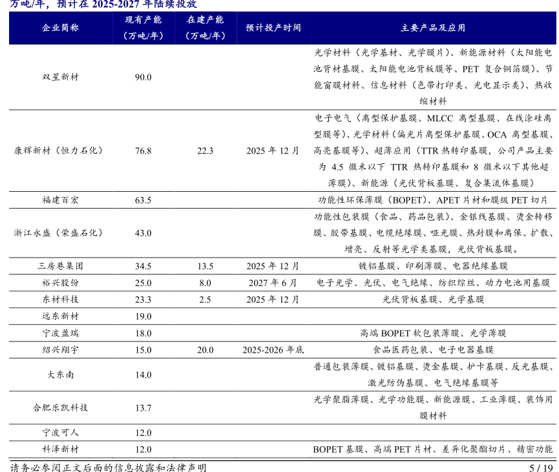Select the 90.0 capacity value

pyautogui.click(x=143, y=77)
